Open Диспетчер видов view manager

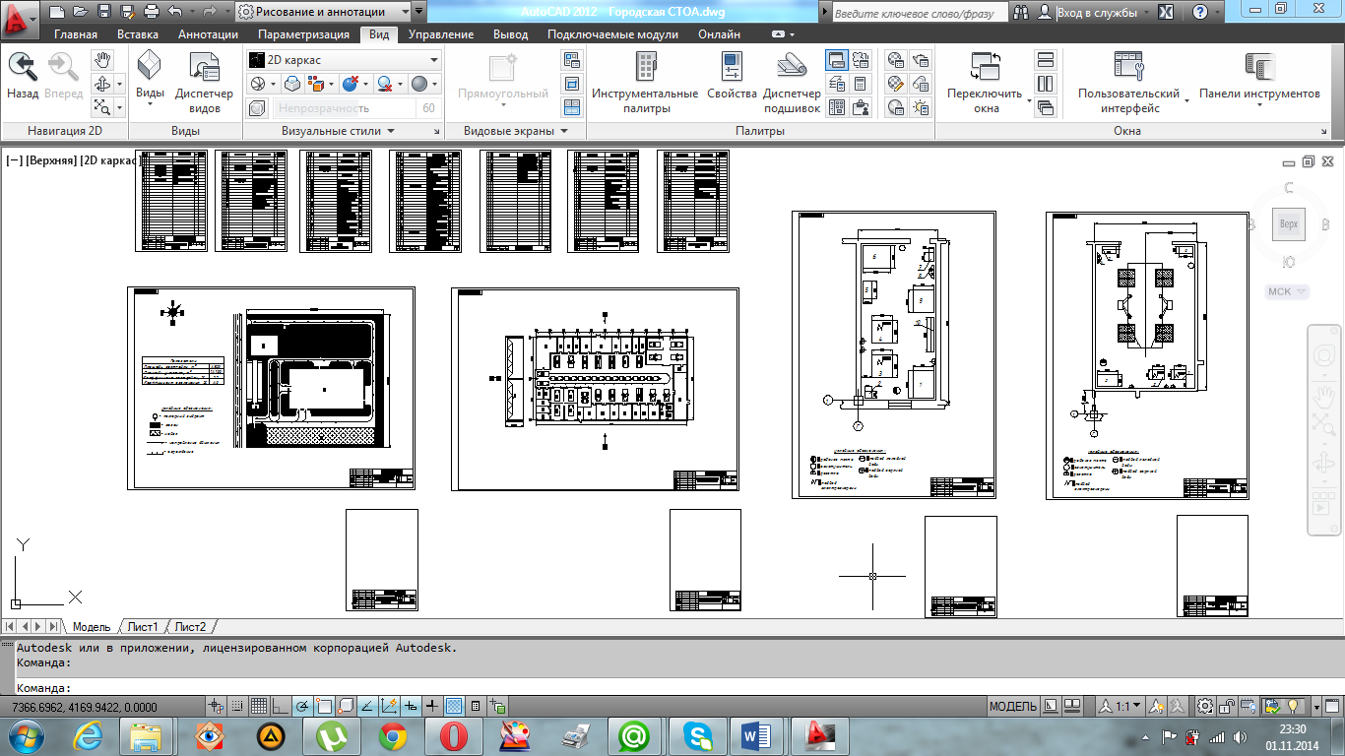(204, 84)
